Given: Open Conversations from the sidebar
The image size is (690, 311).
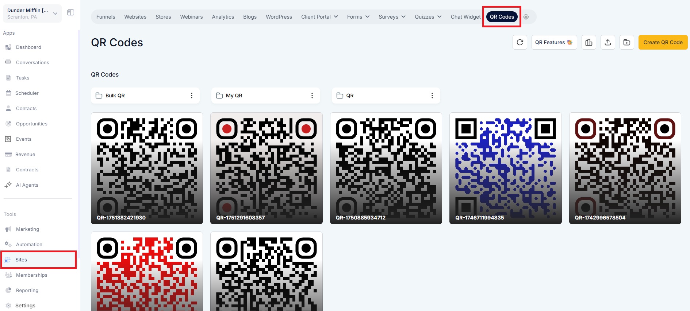Looking at the screenshot, I should pyautogui.click(x=32, y=62).
